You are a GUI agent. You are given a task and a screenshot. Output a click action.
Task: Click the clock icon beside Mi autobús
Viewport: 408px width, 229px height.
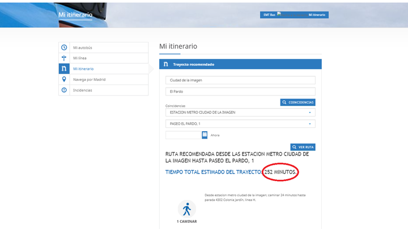[x=64, y=47]
